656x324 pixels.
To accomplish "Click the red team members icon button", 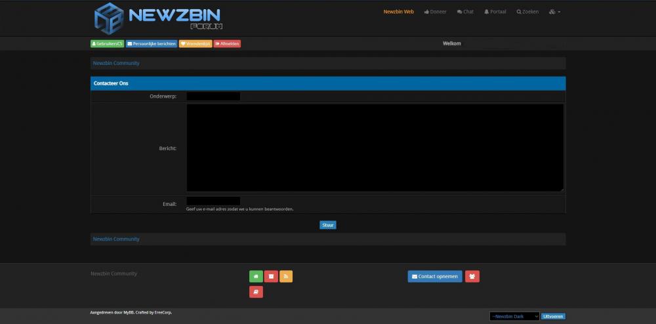I will (472, 276).
